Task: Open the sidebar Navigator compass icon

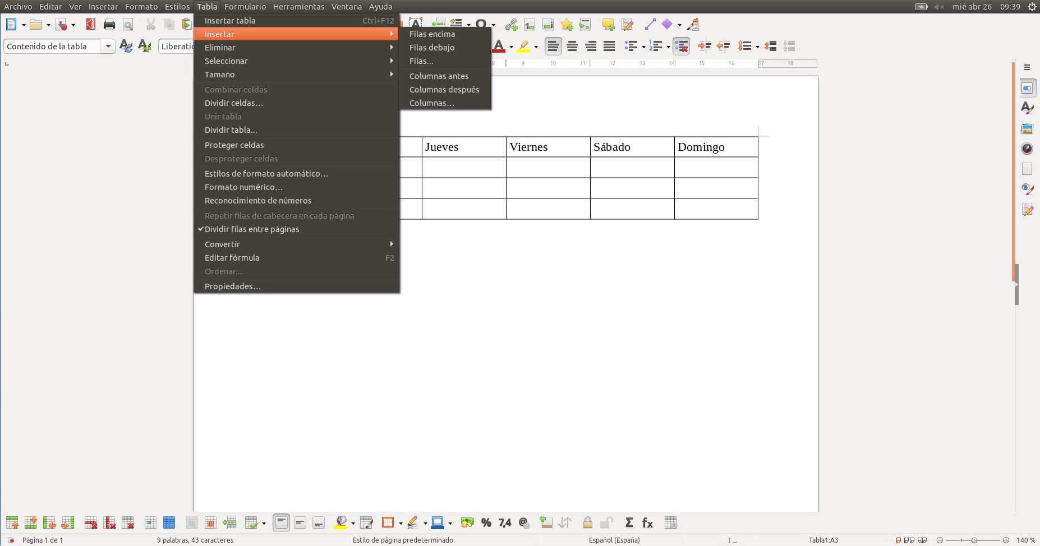Action: (x=1027, y=149)
